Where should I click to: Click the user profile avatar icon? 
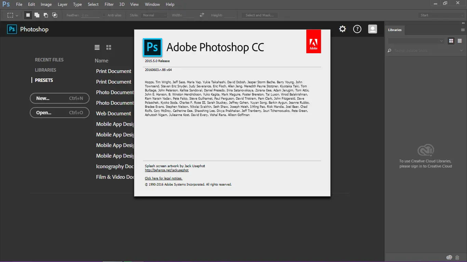tap(373, 29)
